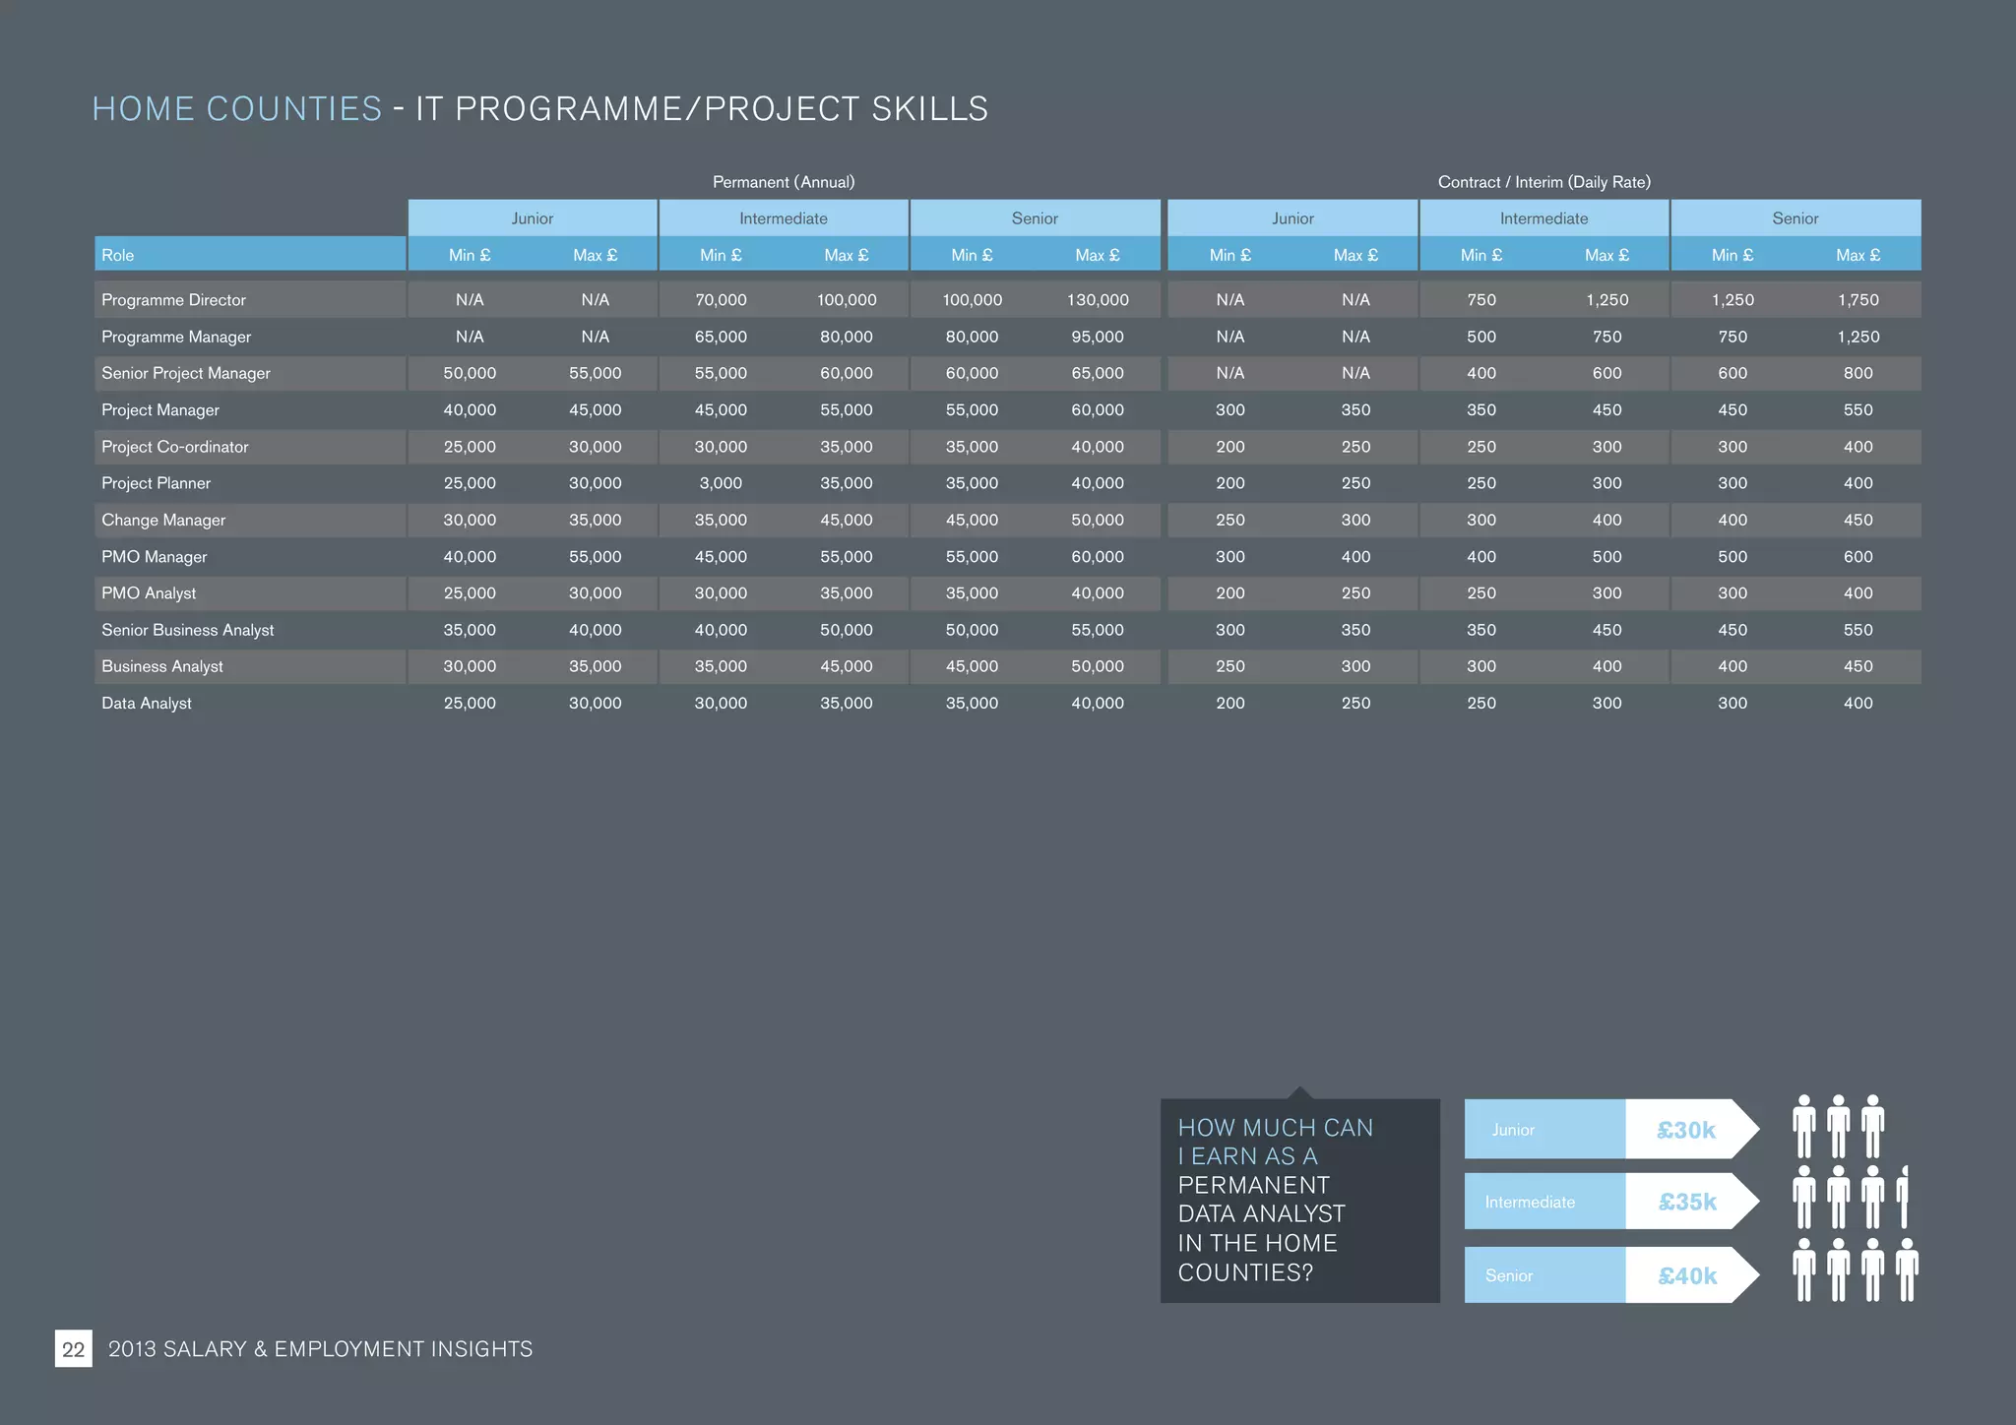Click the Change Manager row label
This screenshot has height=1425, width=2016.
(163, 521)
